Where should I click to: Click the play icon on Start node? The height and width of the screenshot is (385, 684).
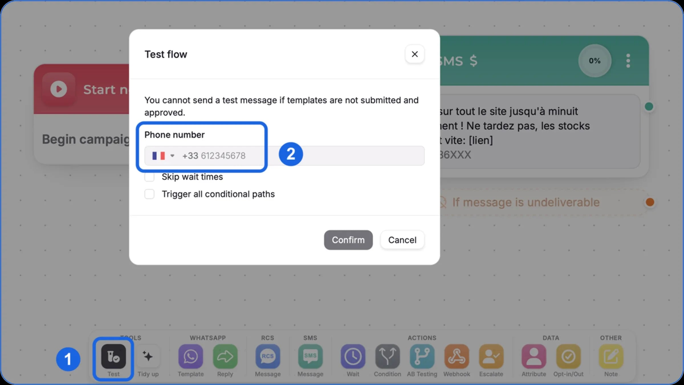tap(59, 89)
